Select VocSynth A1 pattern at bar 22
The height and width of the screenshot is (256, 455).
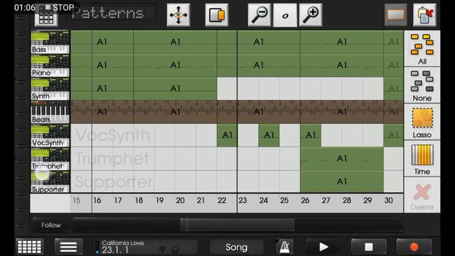[227, 135]
